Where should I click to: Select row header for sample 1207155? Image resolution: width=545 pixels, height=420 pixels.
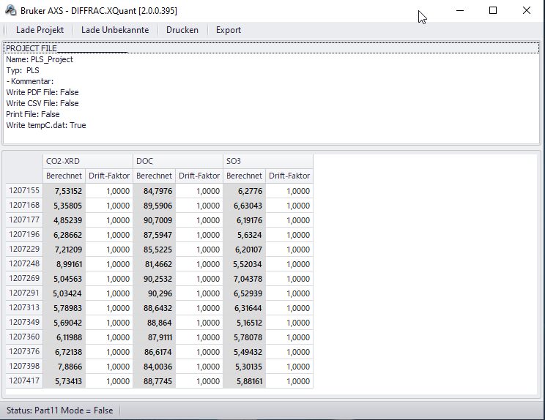click(x=24, y=190)
